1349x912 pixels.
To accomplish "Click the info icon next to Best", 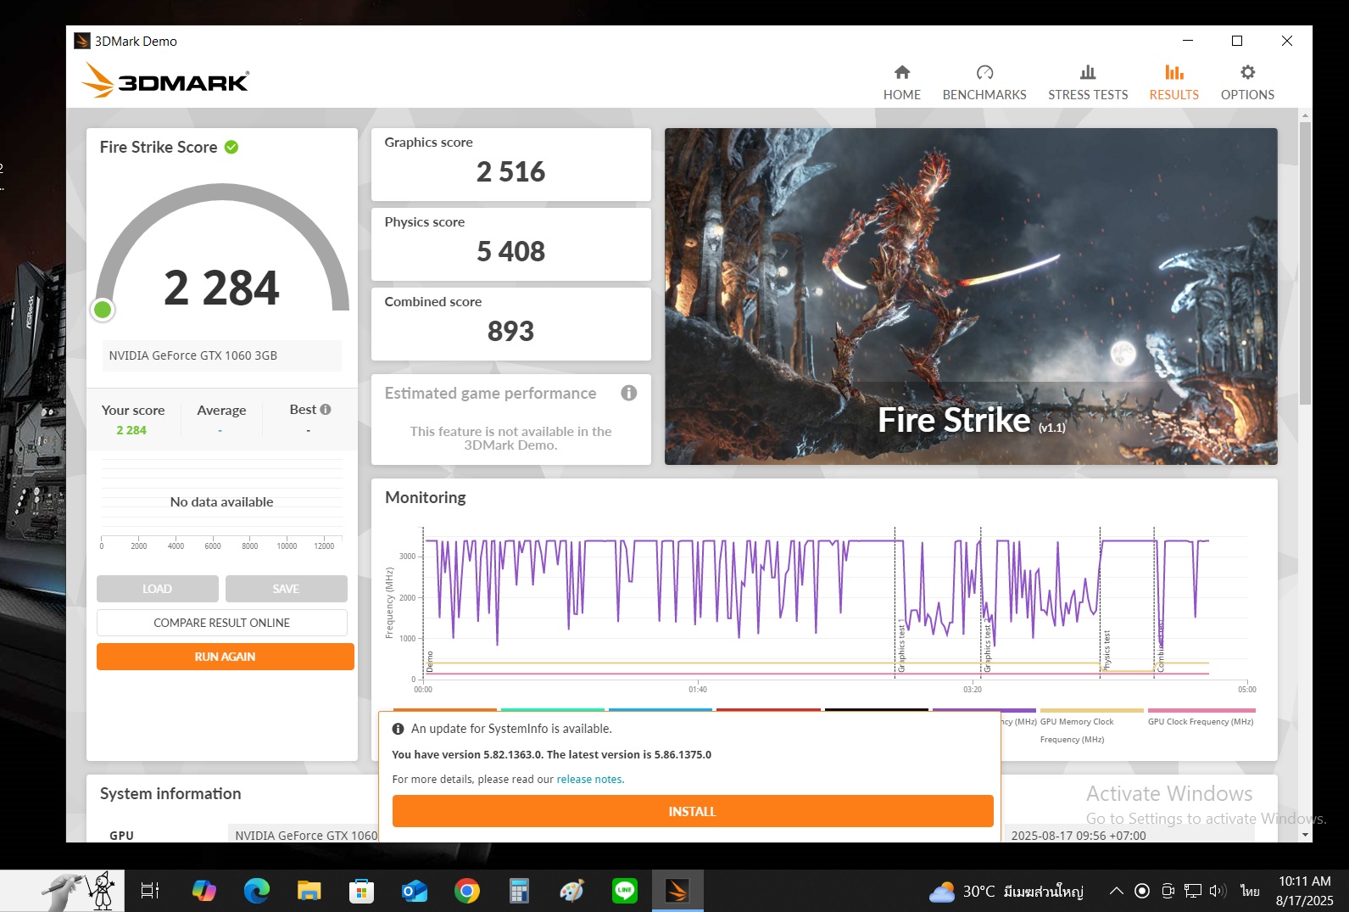I will tap(326, 410).
